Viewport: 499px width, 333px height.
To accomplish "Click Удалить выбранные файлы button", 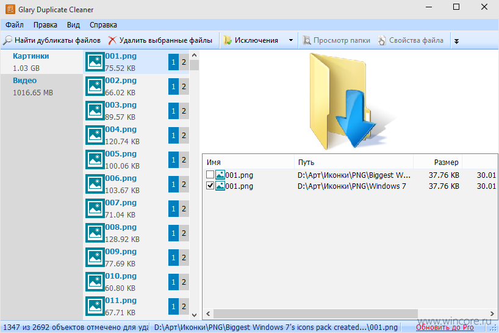I will coord(160,40).
